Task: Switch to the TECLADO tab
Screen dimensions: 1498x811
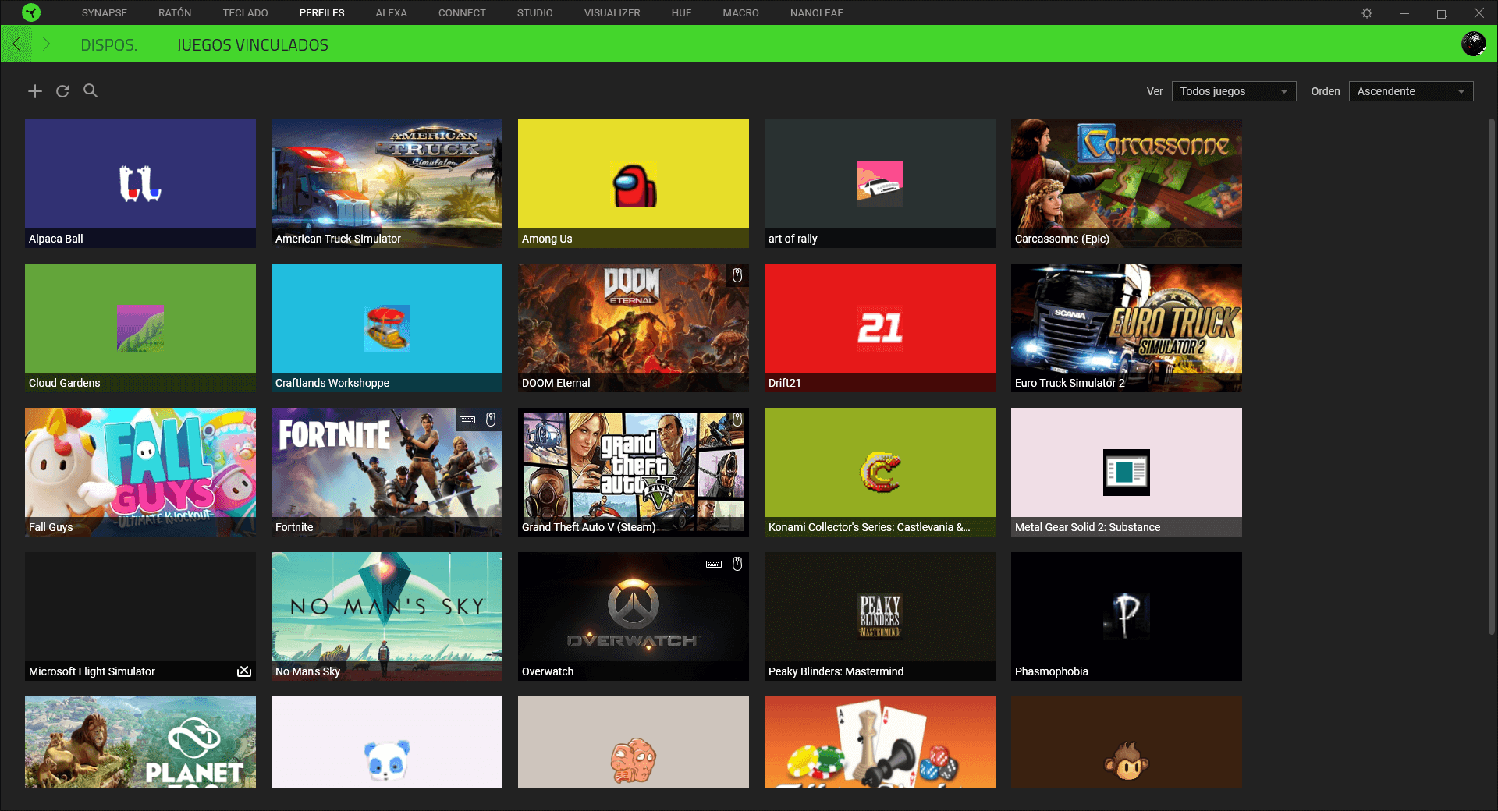Action: pos(245,13)
